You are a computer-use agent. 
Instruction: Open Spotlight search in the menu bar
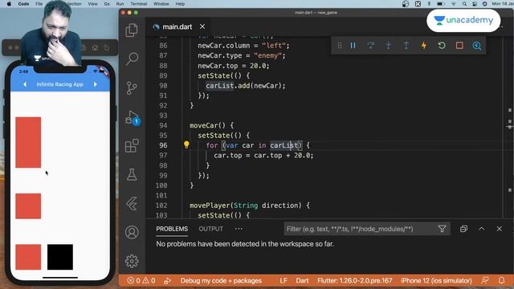coord(464,4)
